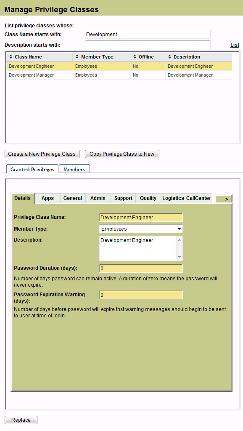This screenshot has height=431, width=243.
Task: Focus the Password Duration days field
Action: point(141,268)
